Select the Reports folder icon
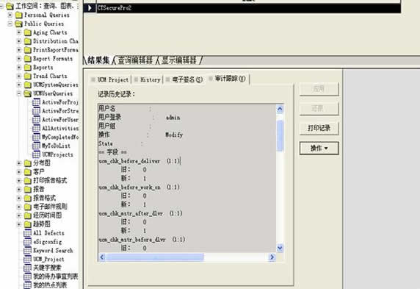The height and width of the screenshot is (289, 420). (x=28, y=68)
